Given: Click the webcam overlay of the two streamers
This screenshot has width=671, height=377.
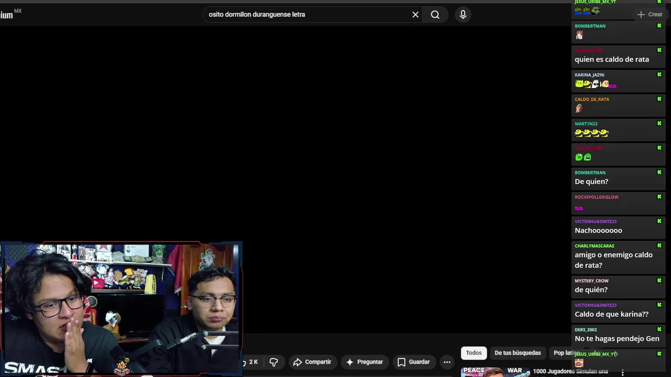Looking at the screenshot, I should tap(121, 309).
